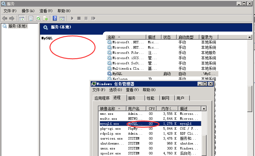Select the services.exe process row
This screenshot has height=156, width=255.
150,138
